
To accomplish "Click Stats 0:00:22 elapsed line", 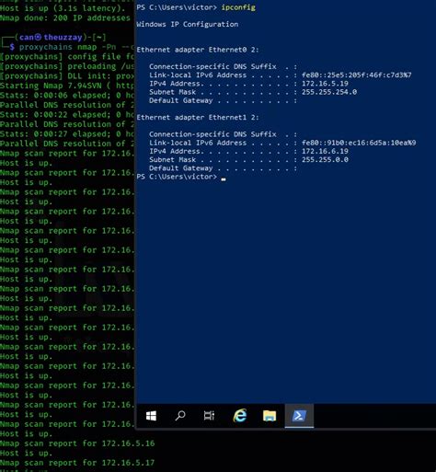I will pos(67,115).
